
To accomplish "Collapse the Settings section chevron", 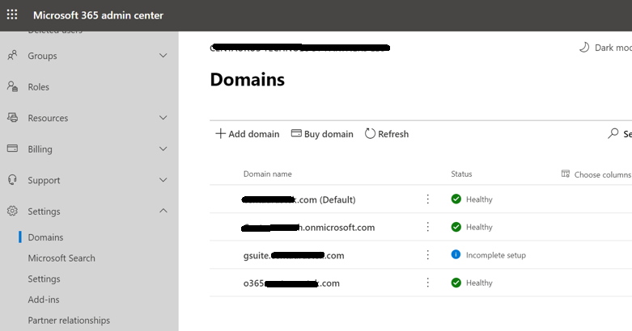I will tap(163, 212).
